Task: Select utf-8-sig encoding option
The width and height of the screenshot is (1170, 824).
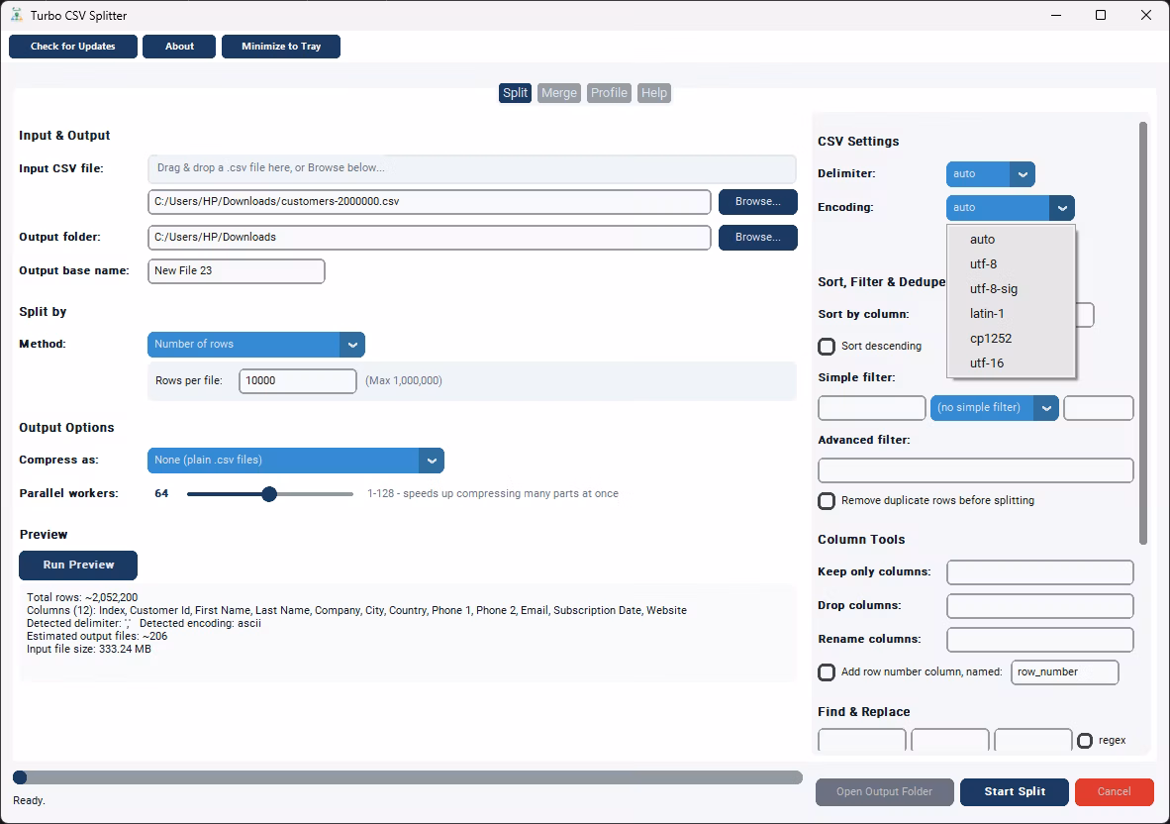Action: (x=1011, y=289)
